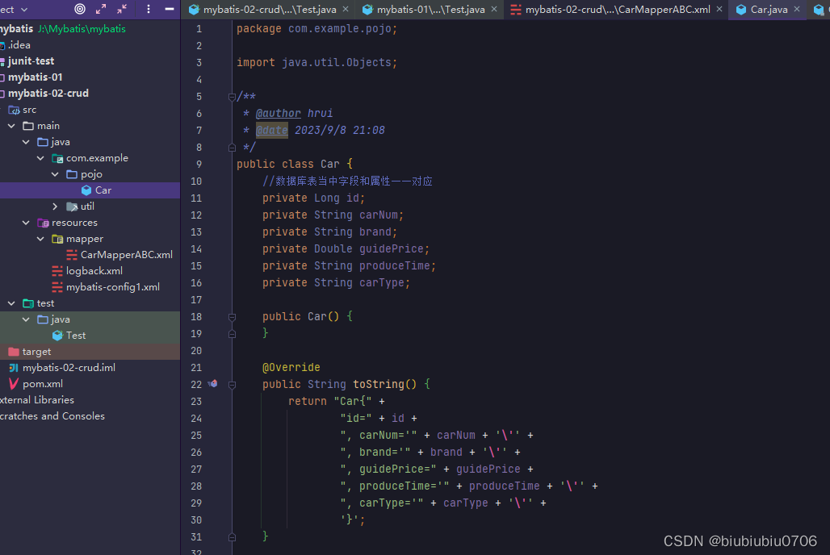The height and width of the screenshot is (555, 830).
Task: Click the class name Car on line 9
Action: [329, 164]
